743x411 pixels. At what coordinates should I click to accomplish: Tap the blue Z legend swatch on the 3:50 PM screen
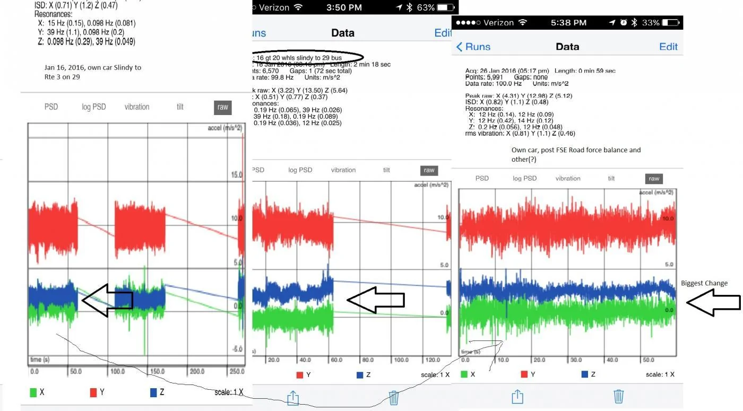(360, 375)
